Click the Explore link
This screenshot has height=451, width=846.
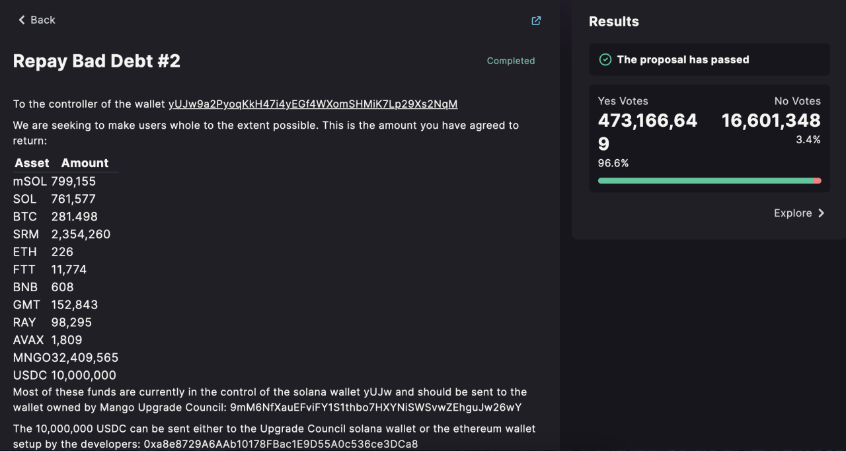click(793, 213)
